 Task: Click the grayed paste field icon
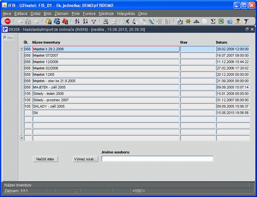click(143, 21)
